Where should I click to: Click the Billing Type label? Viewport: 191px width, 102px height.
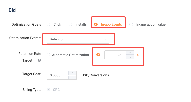click(x=32, y=90)
